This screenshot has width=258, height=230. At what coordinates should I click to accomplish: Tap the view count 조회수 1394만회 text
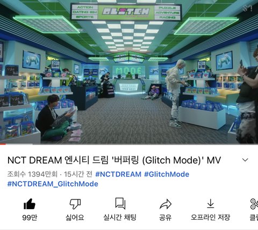(32, 174)
